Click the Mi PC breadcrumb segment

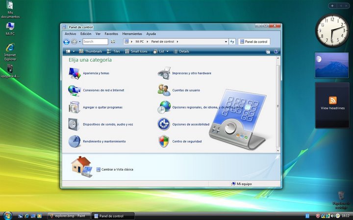(139, 42)
